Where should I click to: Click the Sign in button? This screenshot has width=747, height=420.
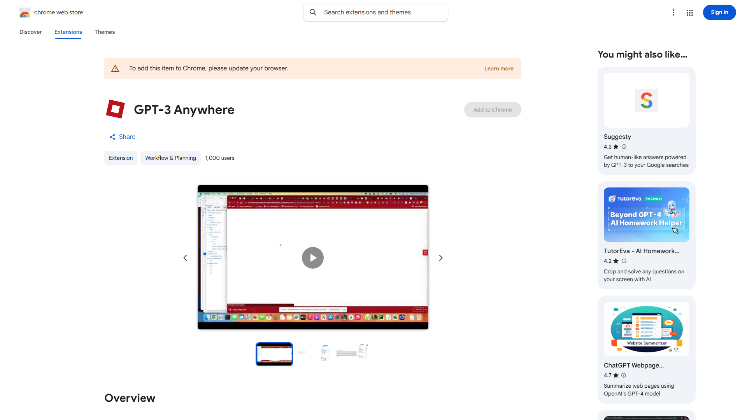719,12
